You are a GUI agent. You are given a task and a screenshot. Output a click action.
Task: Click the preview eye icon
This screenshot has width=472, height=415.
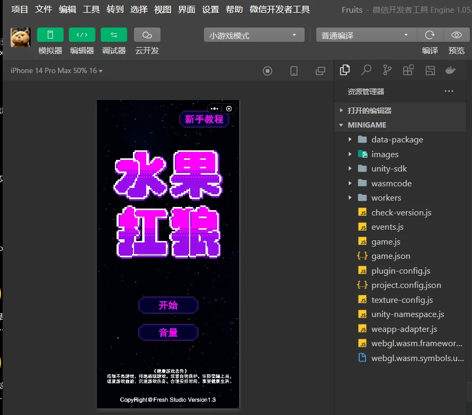[x=456, y=35]
